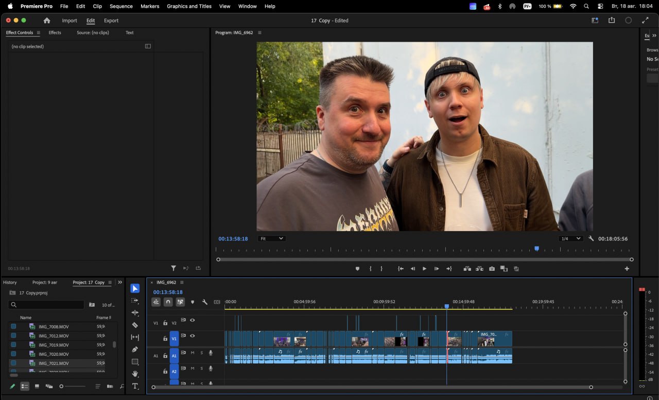The image size is (659, 400).
Task: Switch to the Effects tab
Action: pyautogui.click(x=55, y=33)
